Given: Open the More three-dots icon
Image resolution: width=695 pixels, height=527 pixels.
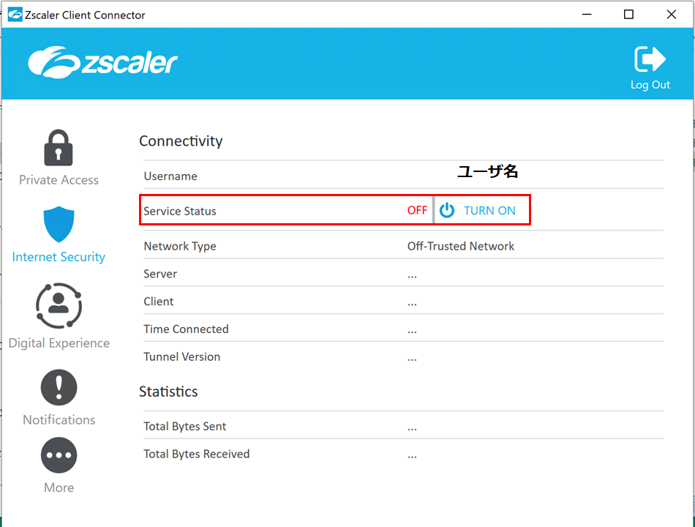Looking at the screenshot, I should pos(59,455).
